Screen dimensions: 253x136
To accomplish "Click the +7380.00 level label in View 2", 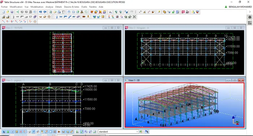I will click(x=232, y=53).
